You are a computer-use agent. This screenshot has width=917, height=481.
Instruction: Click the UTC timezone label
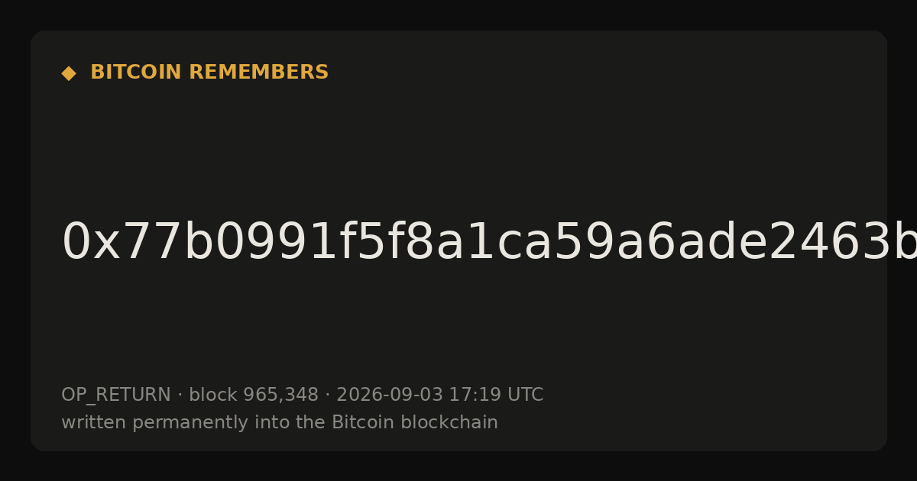click(x=525, y=395)
